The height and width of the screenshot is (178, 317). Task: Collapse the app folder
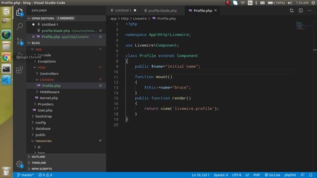66,49
